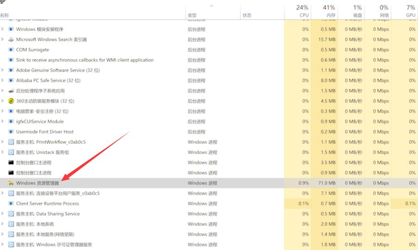Click the Usermode Font Driver Host icon
418x250 pixels.
pyautogui.click(x=11, y=132)
